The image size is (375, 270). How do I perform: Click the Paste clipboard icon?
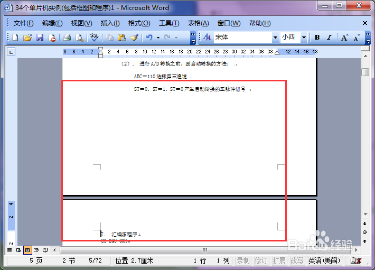(x=122, y=38)
